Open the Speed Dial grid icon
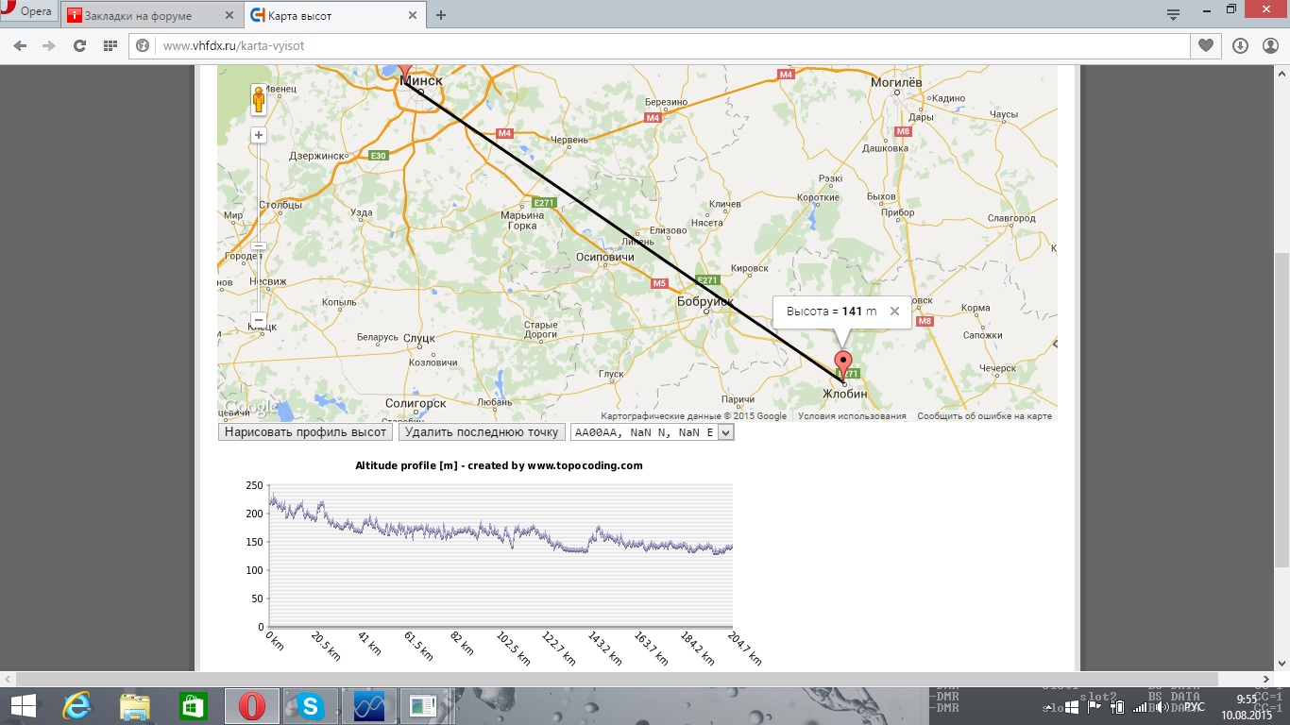The image size is (1290, 725). point(110,45)
